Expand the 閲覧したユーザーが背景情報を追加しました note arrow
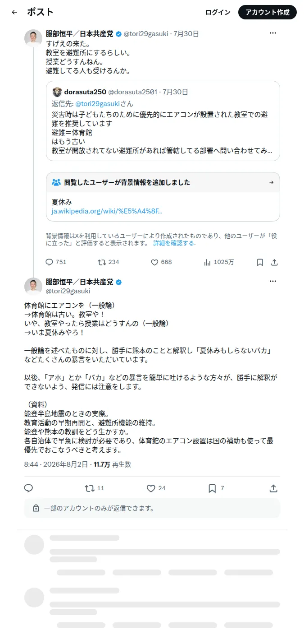 tap(271, 182)
